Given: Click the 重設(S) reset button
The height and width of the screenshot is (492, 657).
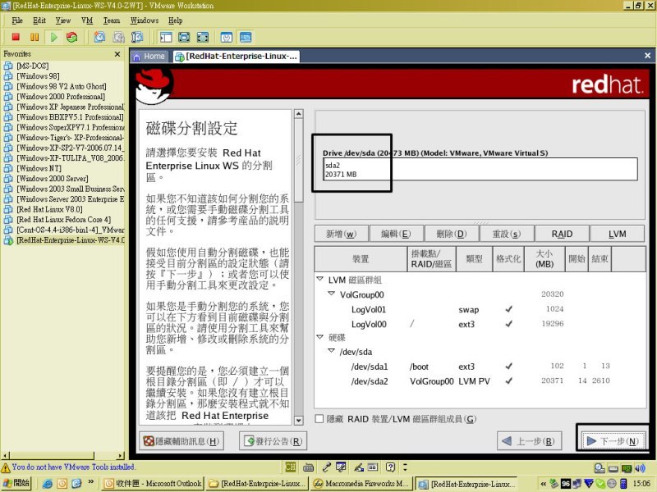Looking at the screenshot, I should pos(507,234).
